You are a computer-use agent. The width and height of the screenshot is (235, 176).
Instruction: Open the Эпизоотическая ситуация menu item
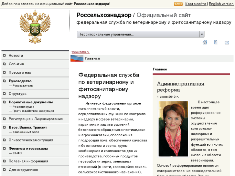pos(31,140)
